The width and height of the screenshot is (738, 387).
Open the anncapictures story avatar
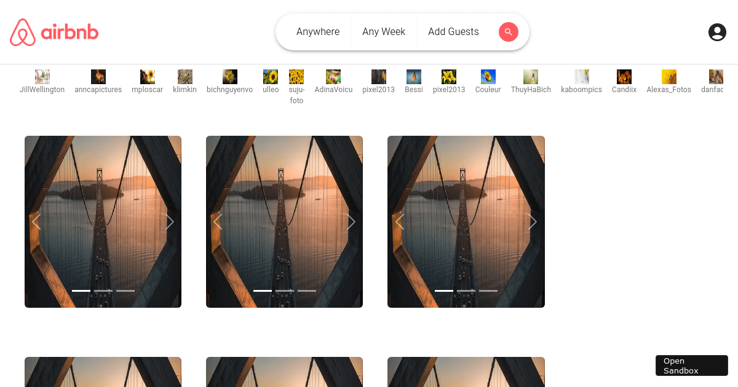point(98,76)
